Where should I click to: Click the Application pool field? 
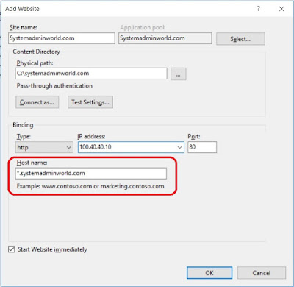[x=165, y=38]
